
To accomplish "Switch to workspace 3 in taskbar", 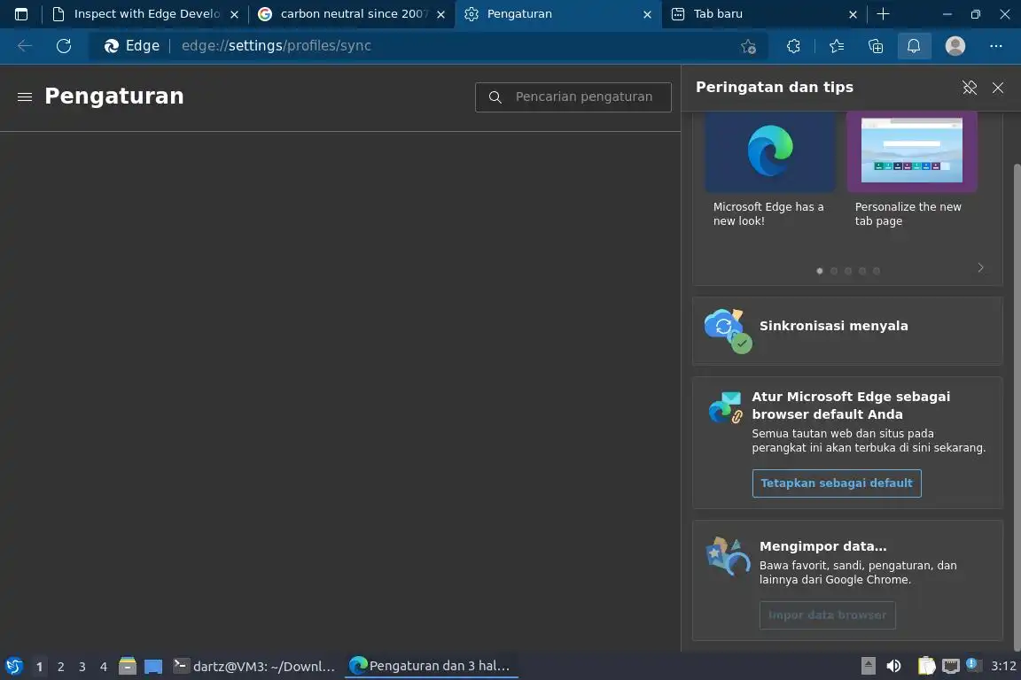I will point(82,667).
